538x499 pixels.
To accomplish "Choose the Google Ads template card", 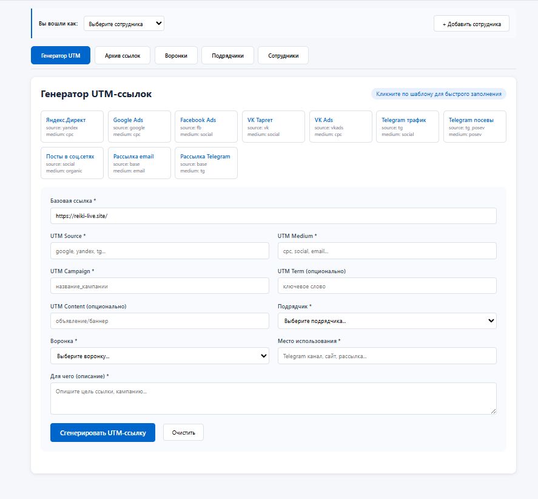I will click(139, 126).
